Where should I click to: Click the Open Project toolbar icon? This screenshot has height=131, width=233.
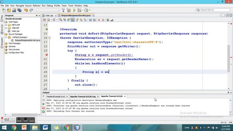coord(14,10)
